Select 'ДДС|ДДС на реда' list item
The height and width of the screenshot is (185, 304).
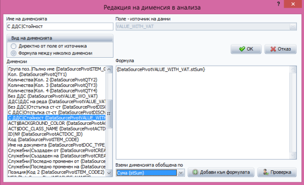pyautogui.click(x=57, y=102)
